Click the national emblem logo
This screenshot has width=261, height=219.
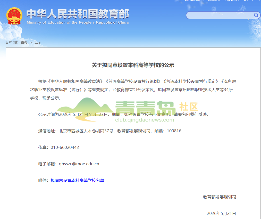tap(14, 16)
